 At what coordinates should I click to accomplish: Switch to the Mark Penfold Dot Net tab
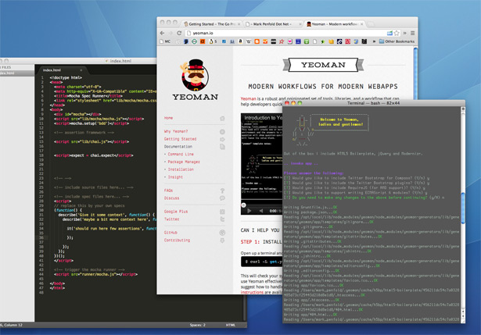[272, 24]
